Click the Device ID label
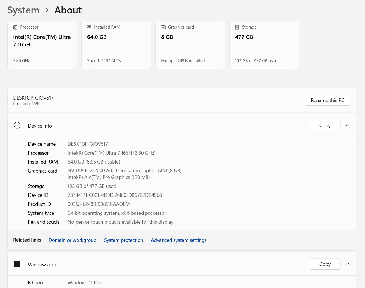The image size is (365, 288). pos(38,195)
